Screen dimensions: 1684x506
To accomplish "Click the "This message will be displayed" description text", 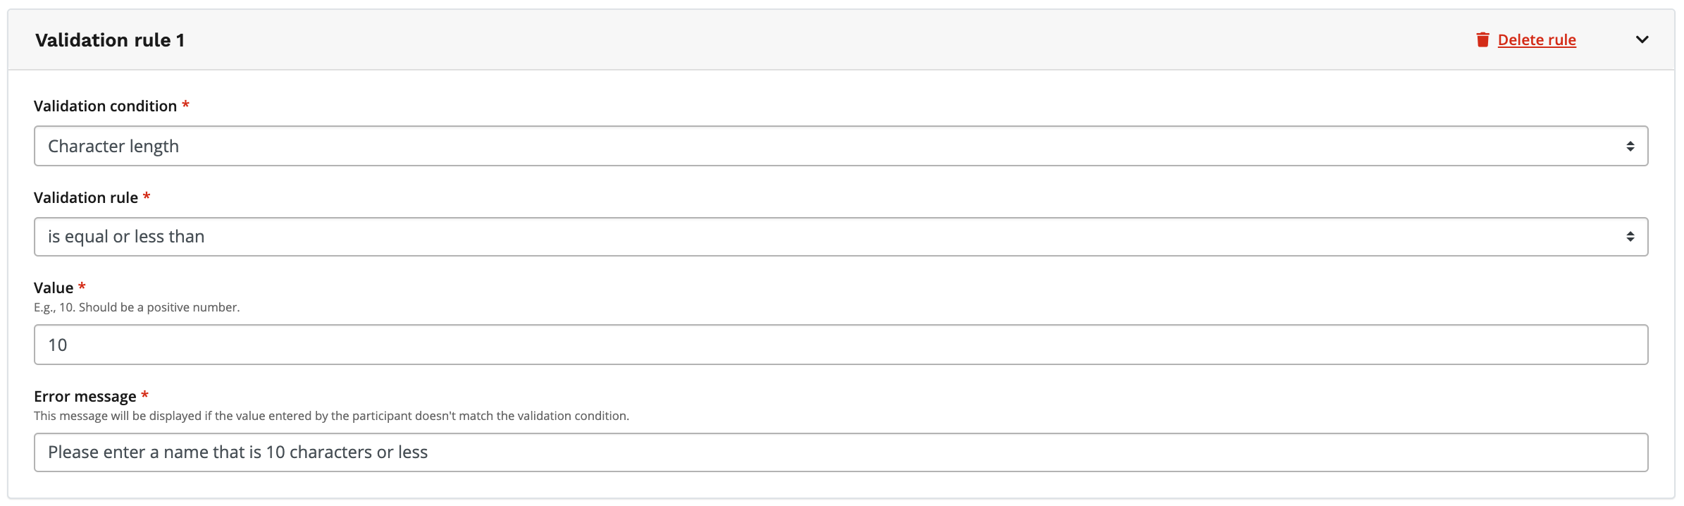I will click(331, 416).
